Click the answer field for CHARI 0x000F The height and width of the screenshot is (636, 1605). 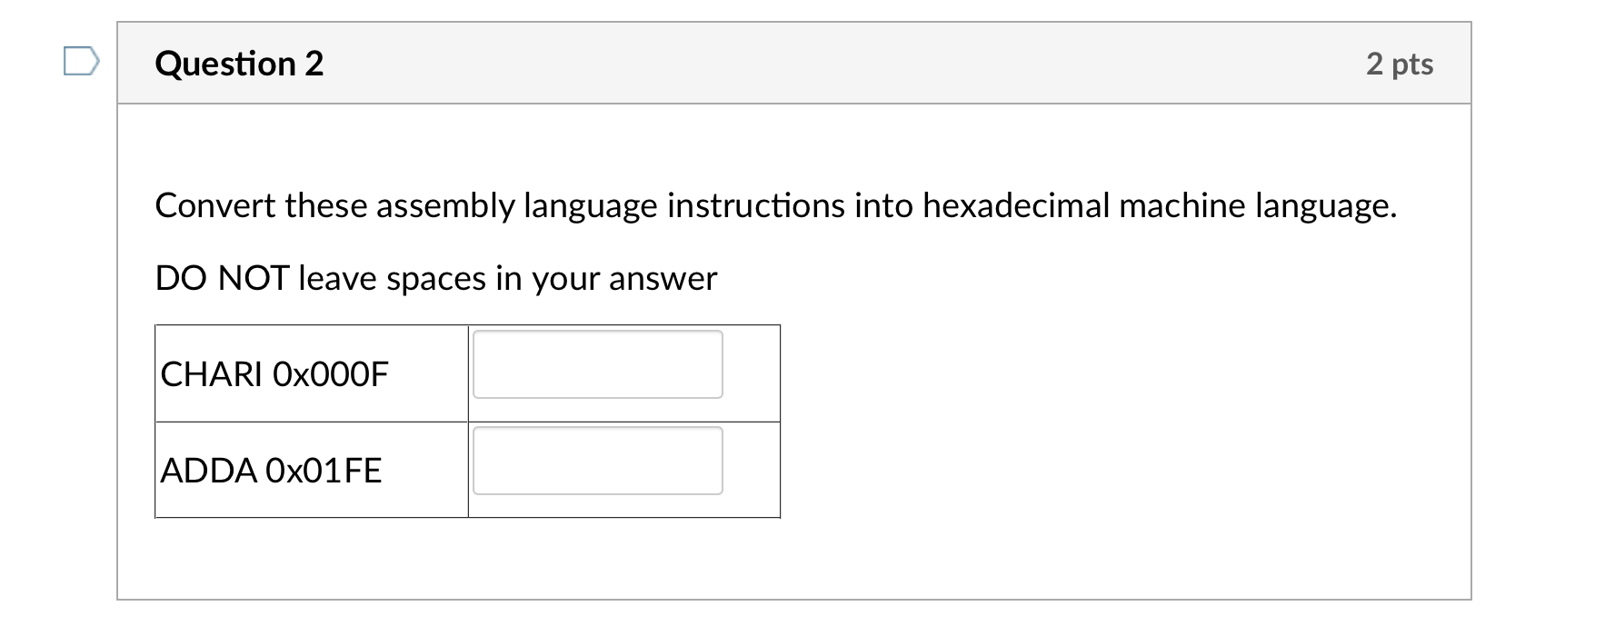[597, 363]
